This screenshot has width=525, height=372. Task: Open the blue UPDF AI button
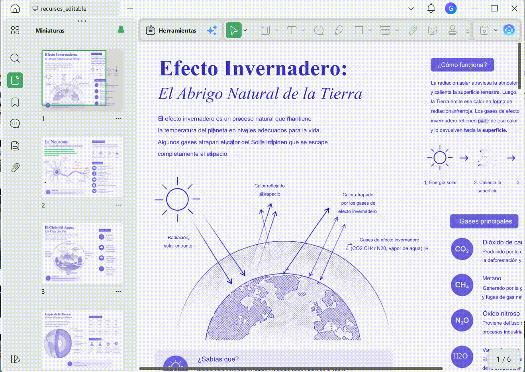(x=509, y=30)
